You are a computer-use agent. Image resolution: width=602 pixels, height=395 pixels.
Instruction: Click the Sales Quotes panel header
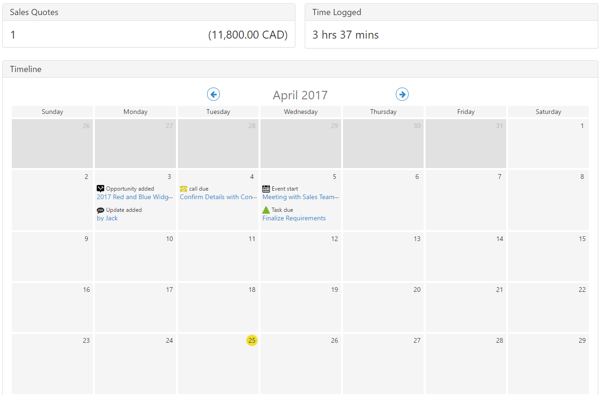149,12
